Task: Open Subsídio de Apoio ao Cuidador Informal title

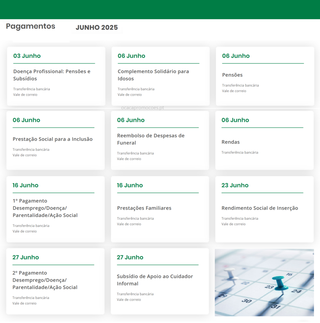Action: [155, 280]
